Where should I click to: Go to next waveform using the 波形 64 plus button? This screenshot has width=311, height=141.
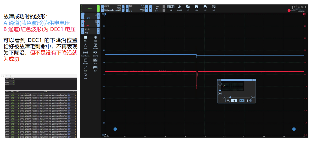point(164,9)
